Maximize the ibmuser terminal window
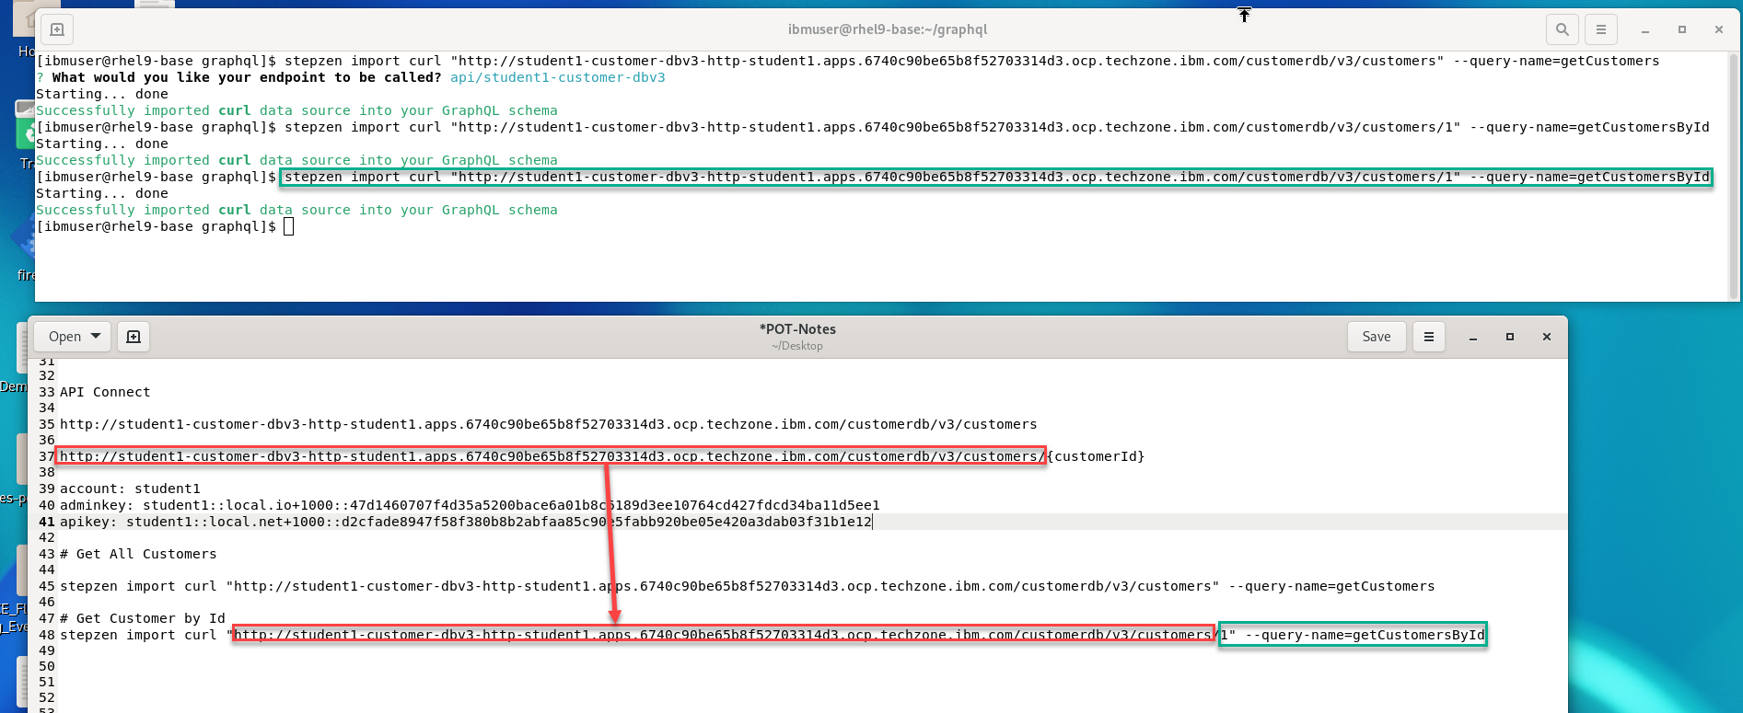 pyautogui.click(x=1682, y=29)
